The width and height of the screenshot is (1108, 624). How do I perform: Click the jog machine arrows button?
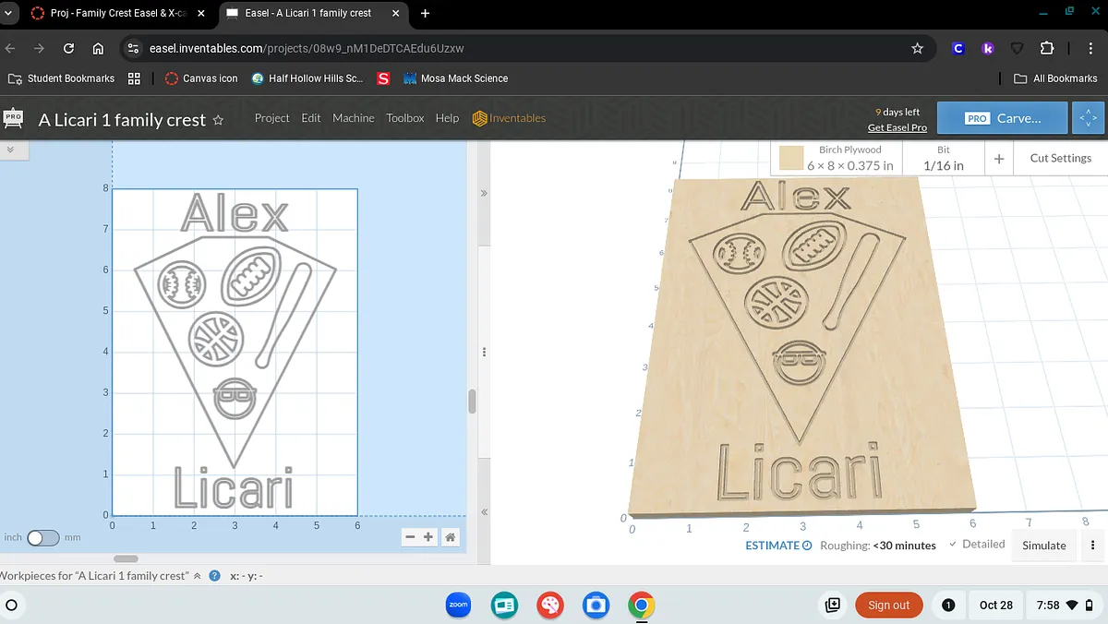(x=1088, y=118)
